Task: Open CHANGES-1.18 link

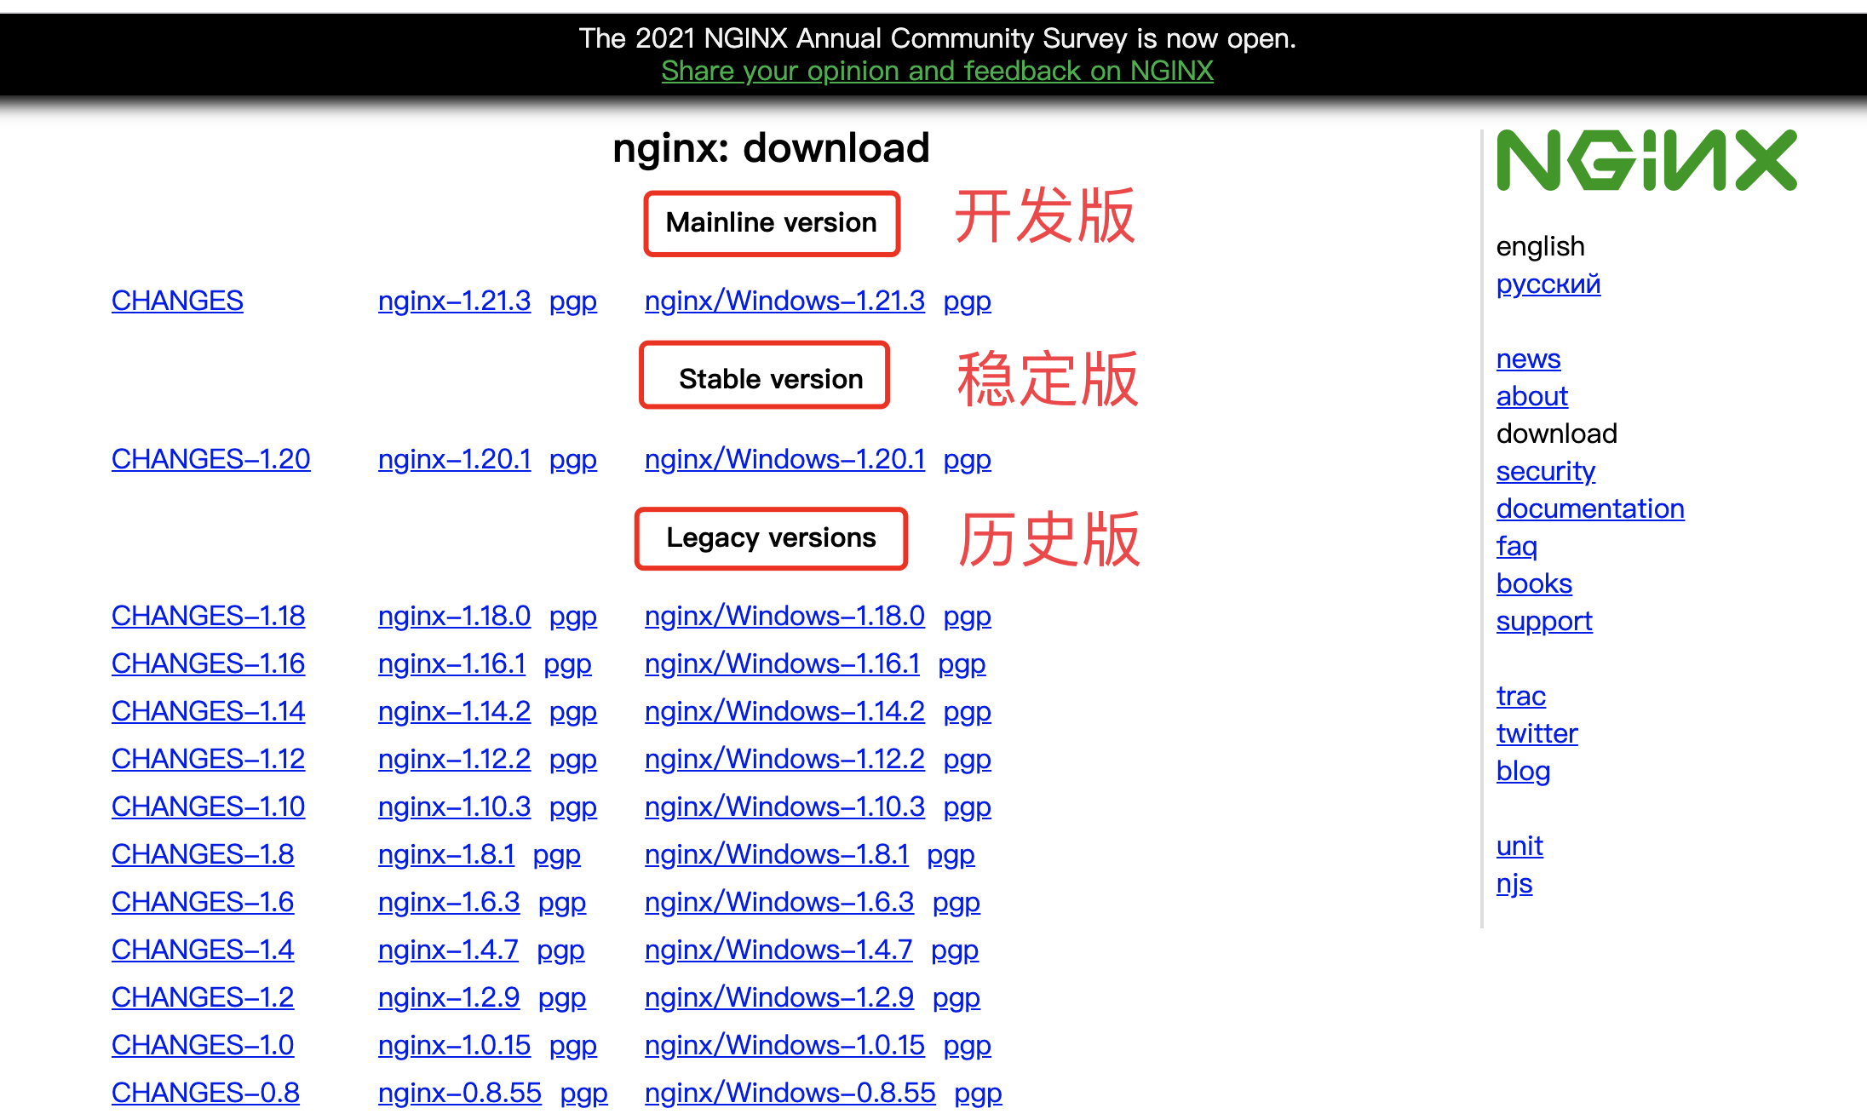Action: pos(208,616)
